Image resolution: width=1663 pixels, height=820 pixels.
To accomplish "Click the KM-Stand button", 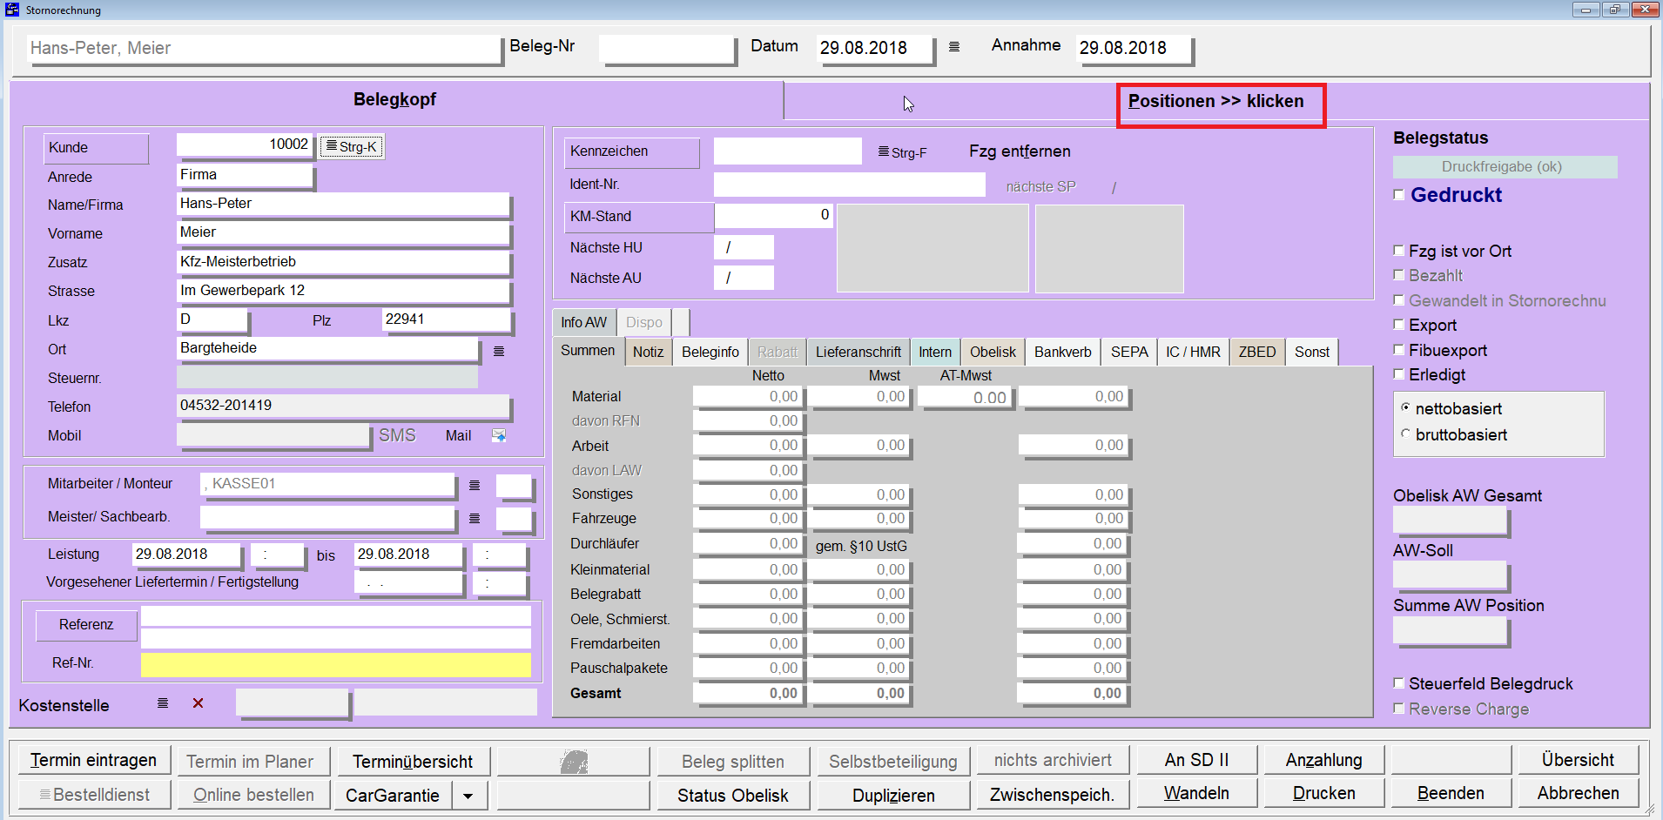I will point(639,217).
